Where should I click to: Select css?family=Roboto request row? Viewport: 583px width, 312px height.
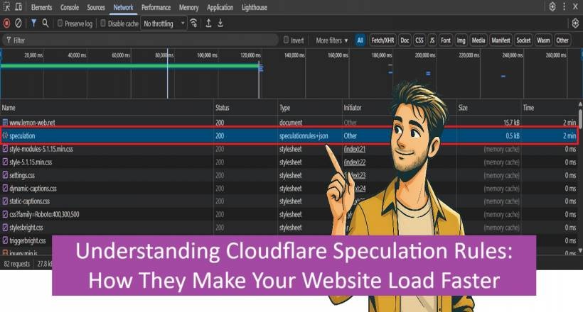tap(289, 214)
